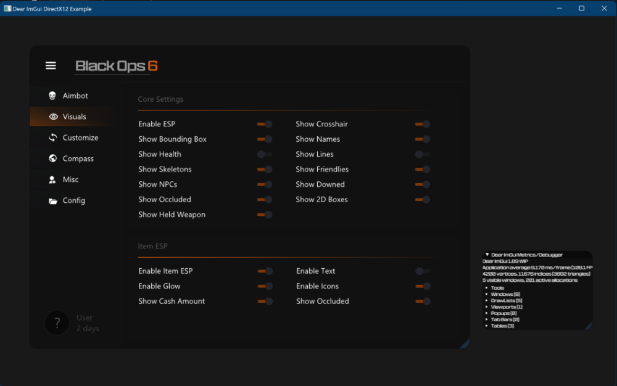Click the Black Ops 6 logo
The image size is (617, 386).
(116, 66)
